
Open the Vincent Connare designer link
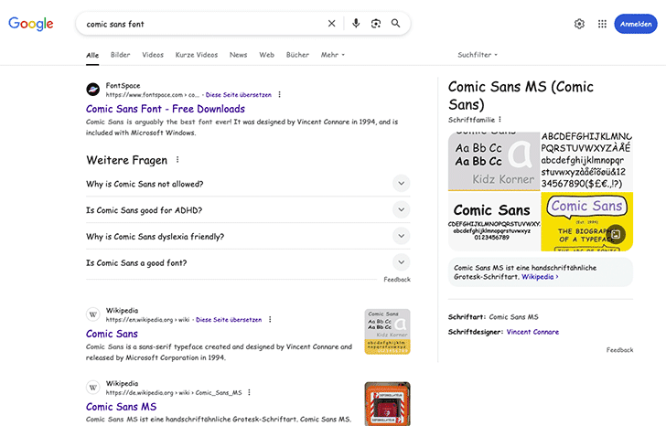[532, 332]
